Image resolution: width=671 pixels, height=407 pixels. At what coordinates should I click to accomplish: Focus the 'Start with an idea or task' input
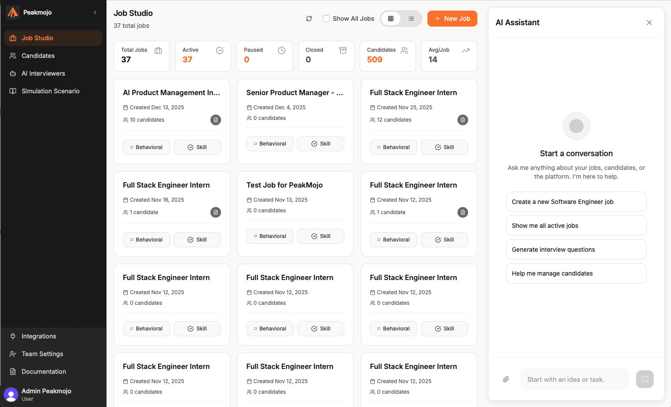click(x=575, y=379)
